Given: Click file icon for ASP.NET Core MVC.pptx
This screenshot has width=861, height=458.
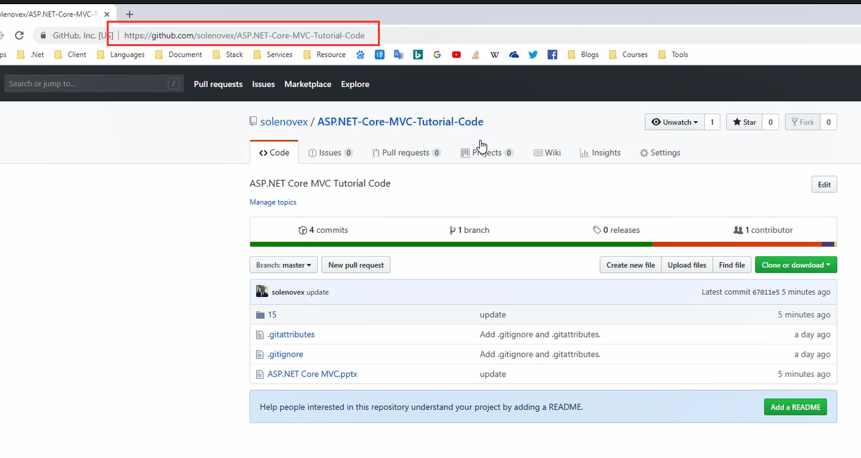Looking at the screenshot, I should (260, 375).
